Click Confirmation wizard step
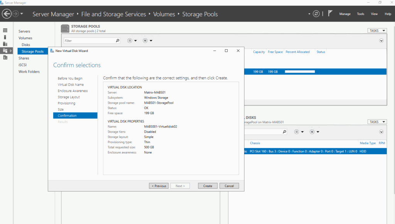 (75, 116)
